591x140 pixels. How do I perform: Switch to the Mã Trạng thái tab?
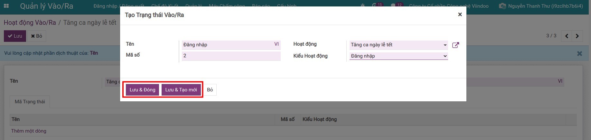tap(30, 102)
